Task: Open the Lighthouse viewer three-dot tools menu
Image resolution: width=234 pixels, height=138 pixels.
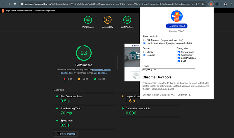Action: click(231, 11)
